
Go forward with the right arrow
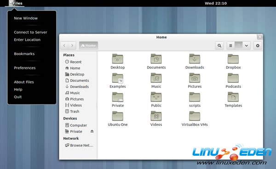(x=72, y=46)
